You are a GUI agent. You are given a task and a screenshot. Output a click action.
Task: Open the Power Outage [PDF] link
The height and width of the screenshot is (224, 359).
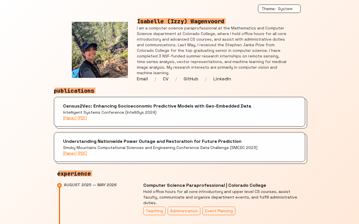(82, 153)
